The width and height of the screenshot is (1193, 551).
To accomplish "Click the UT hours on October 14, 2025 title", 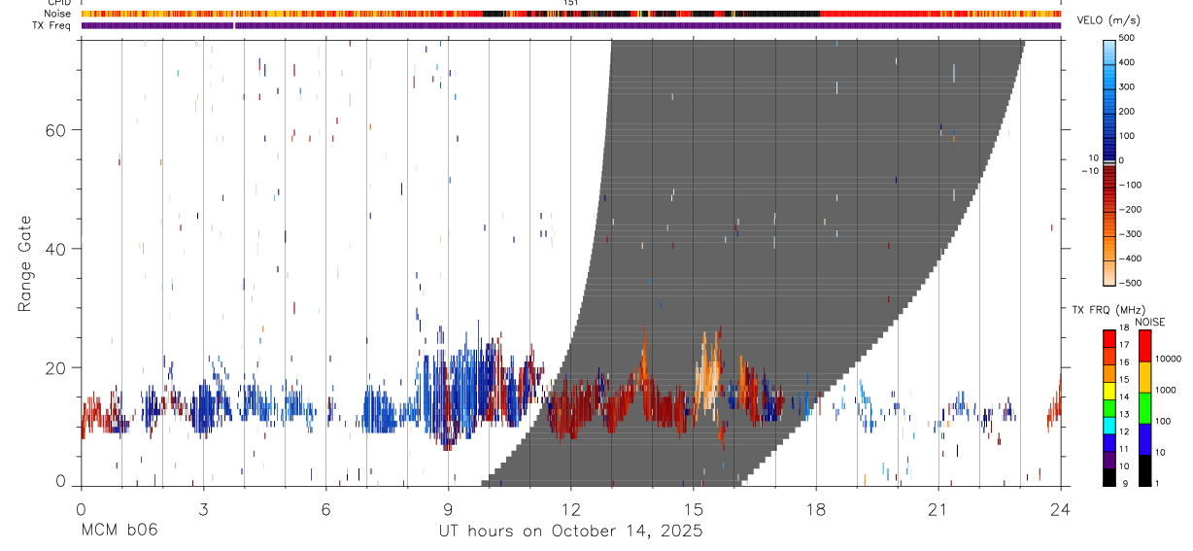I will [570, 532].
